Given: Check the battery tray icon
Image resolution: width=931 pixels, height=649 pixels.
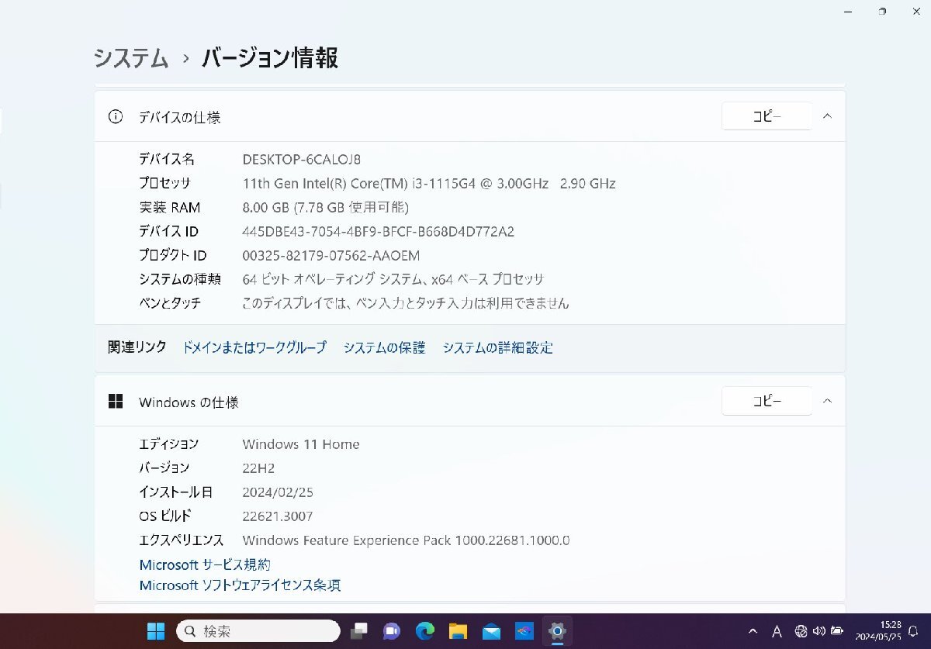Looking at the screenshot, I should click(837, 631).
